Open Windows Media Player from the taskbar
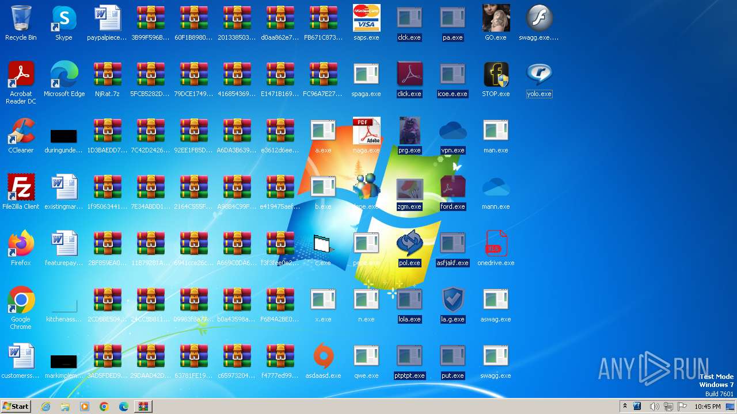 pyautogui.click(x=85, y=407)
